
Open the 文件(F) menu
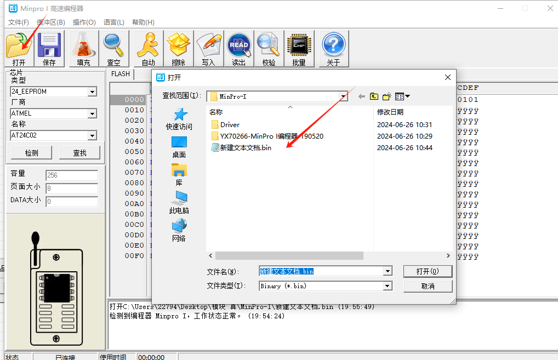coord(19,22)
